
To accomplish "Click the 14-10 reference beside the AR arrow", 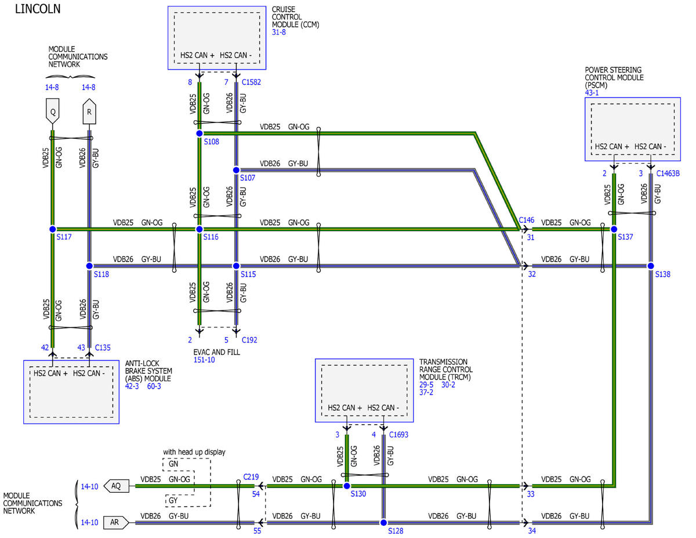I will [x=90, y=523].
